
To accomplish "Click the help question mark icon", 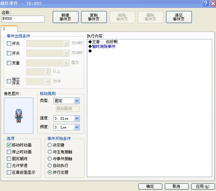I will coord(206,3).
